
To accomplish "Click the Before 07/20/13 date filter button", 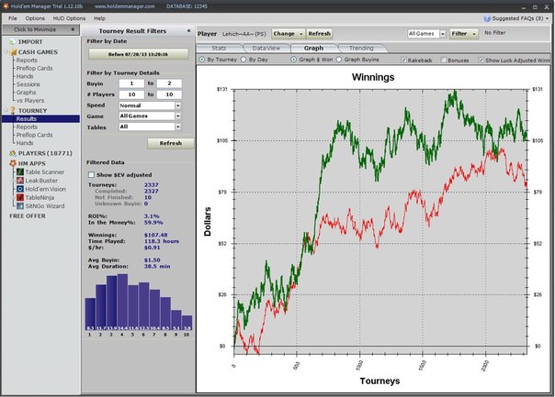I will click(139, 54).
